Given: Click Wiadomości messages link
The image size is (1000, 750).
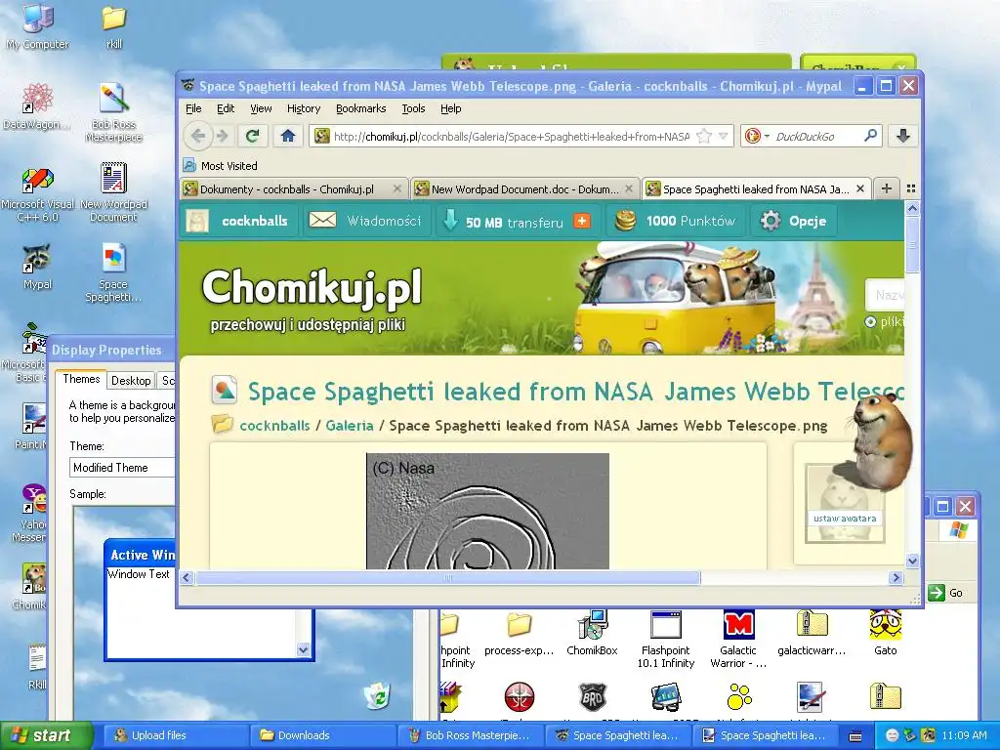Looking at the screenshot, I should coord(365,221).
